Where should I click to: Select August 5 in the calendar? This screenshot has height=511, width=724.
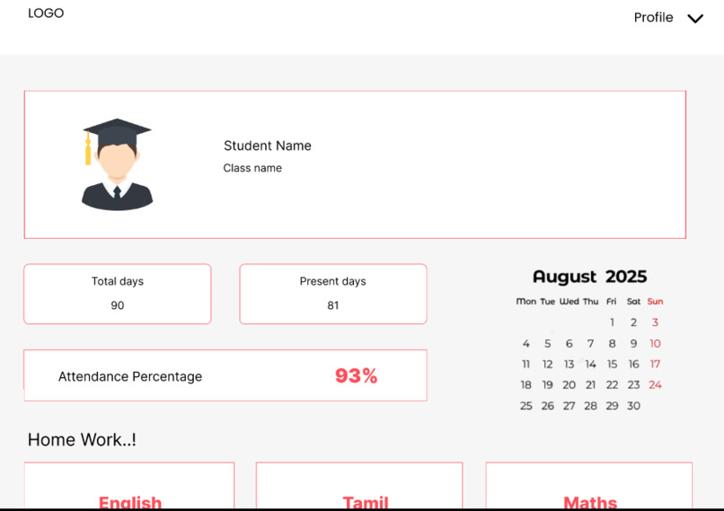coord(548,343)
